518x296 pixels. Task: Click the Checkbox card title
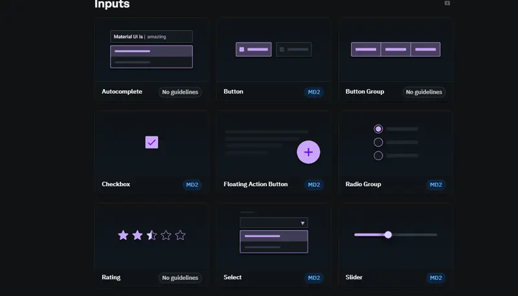coord(116,184)
